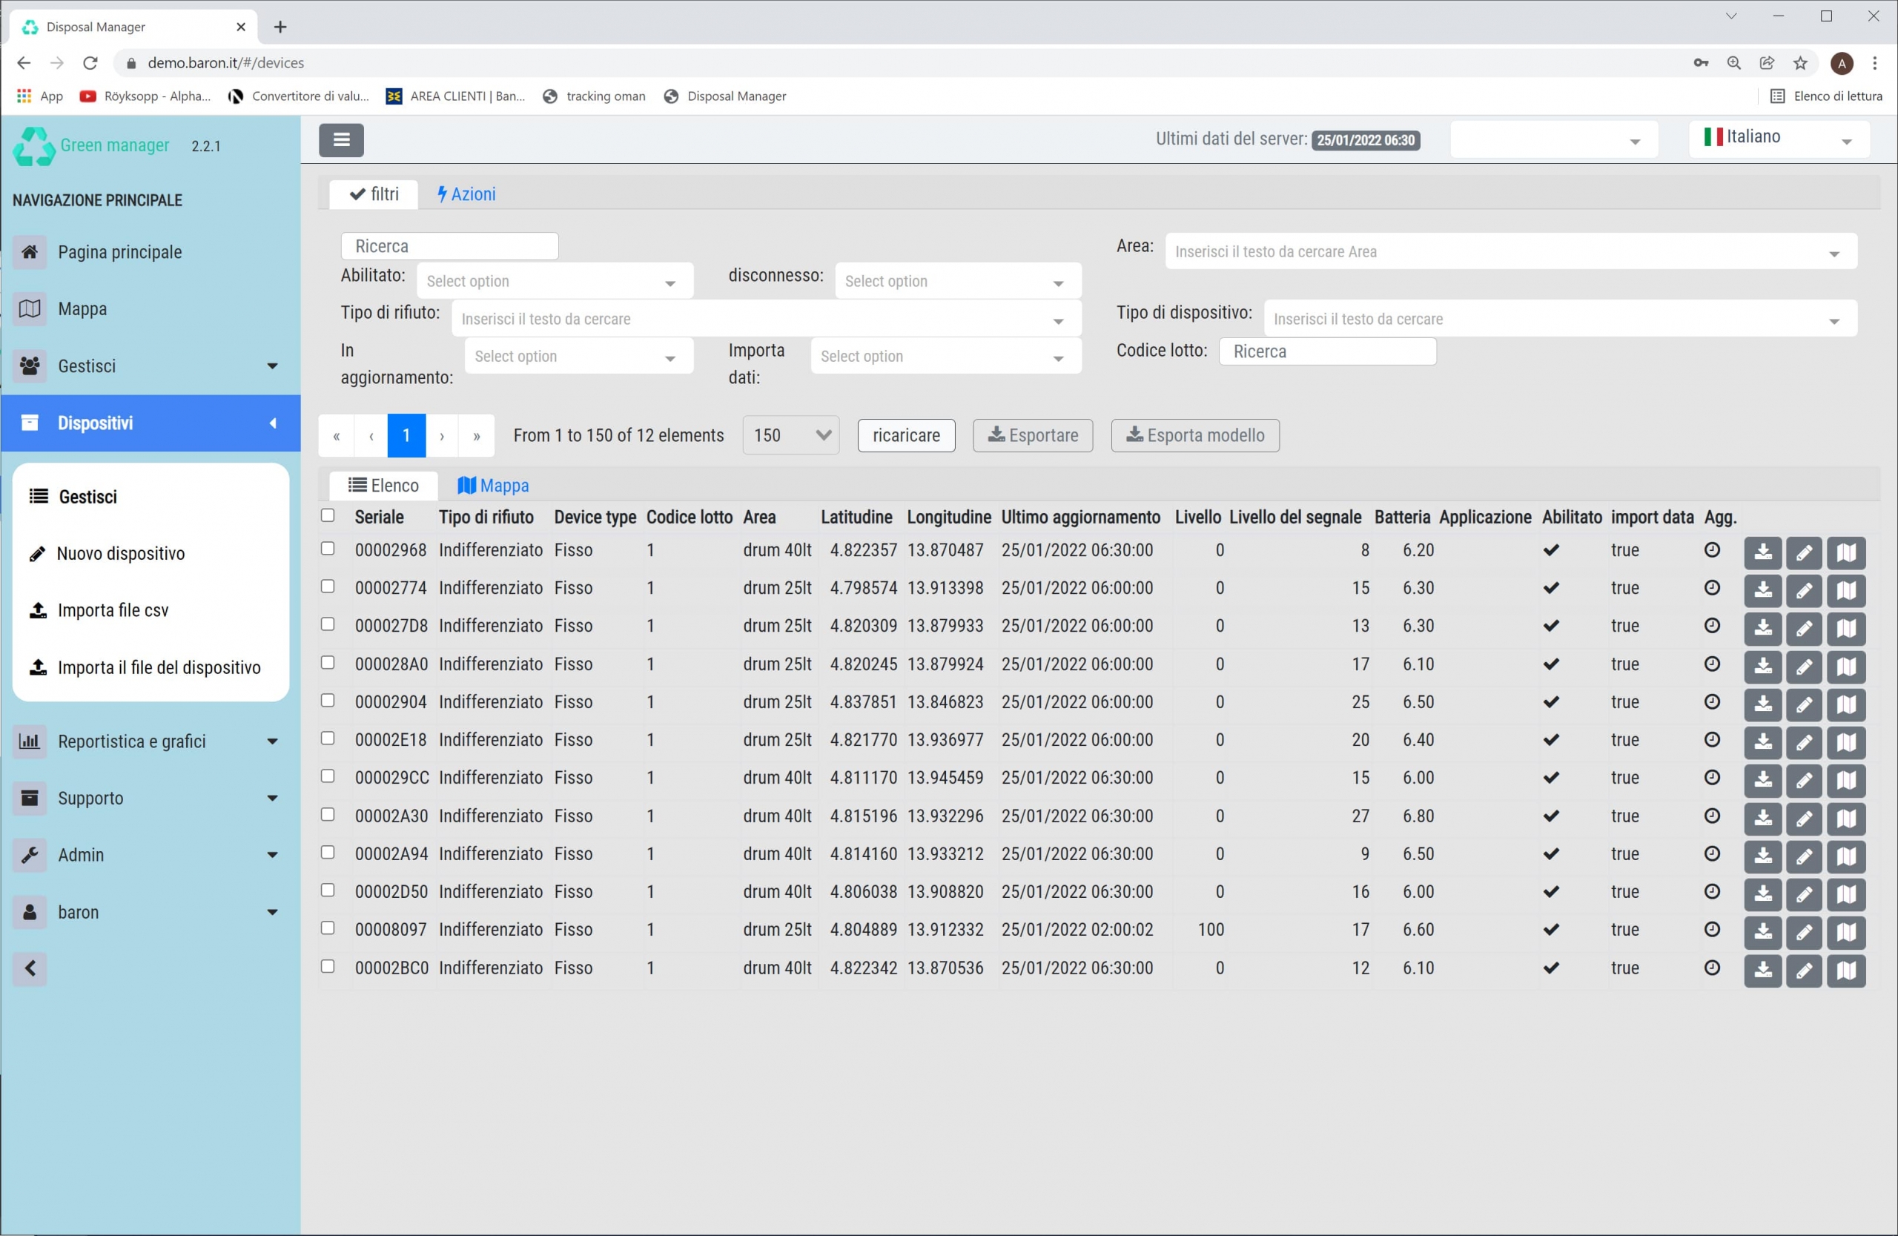
Task: Click the Ricerca search input field
Action: 450,246
